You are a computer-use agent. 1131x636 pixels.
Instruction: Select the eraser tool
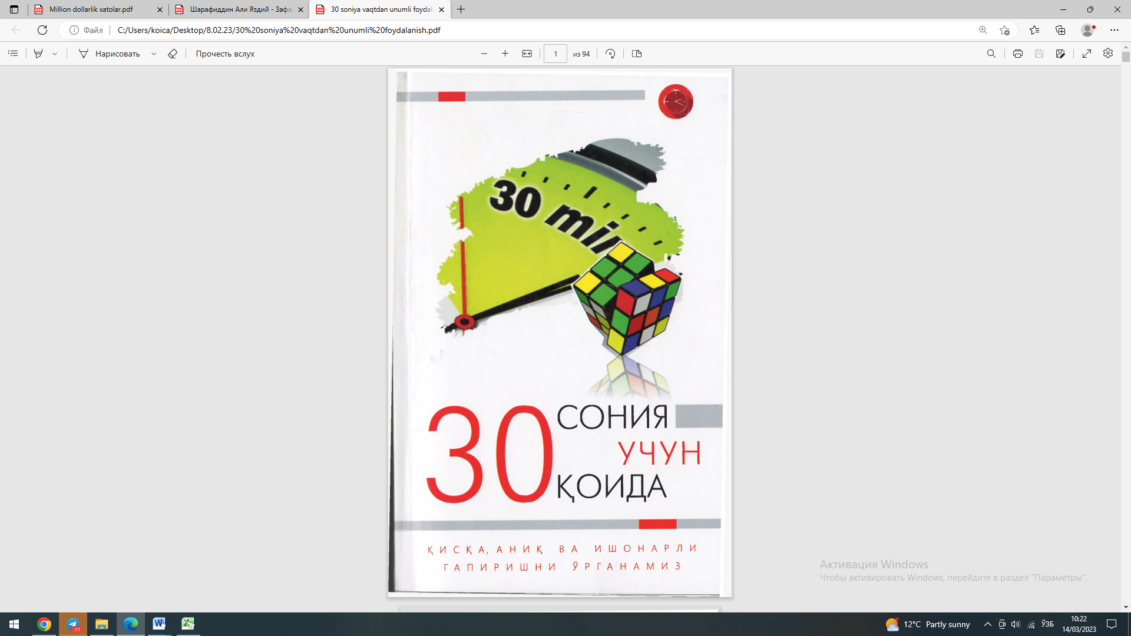tap(172, 54)
